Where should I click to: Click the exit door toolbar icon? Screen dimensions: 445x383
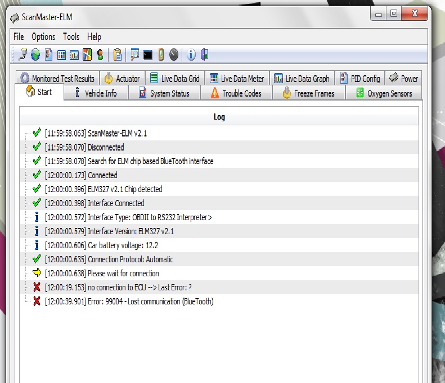[204, 54]
